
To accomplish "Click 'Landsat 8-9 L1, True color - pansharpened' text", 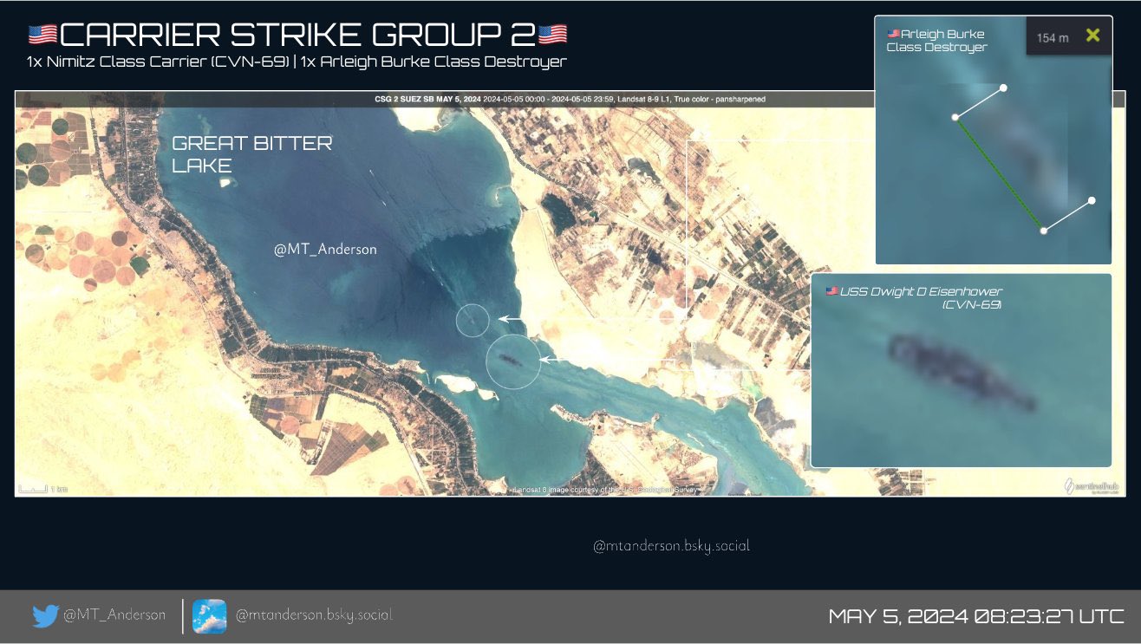I will 691,100.
